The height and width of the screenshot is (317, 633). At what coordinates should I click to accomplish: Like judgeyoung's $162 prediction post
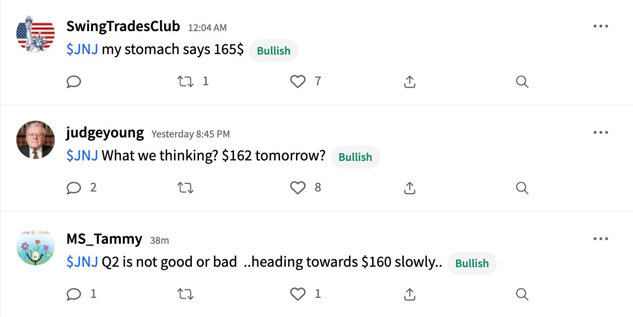tap(298, 188)
